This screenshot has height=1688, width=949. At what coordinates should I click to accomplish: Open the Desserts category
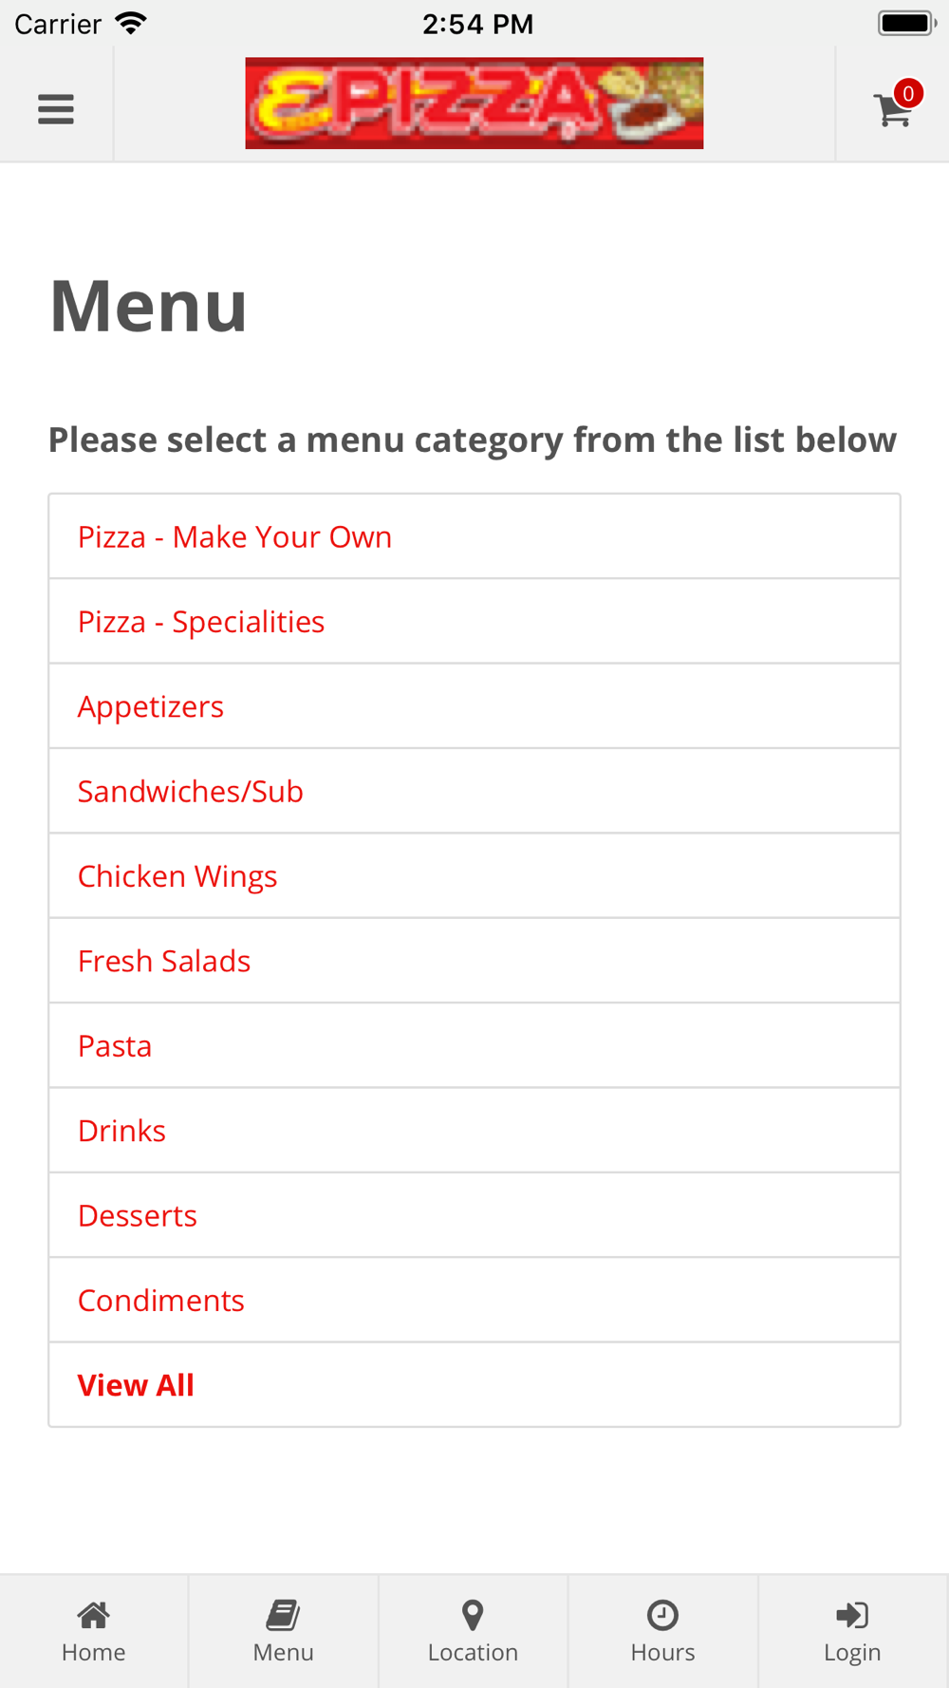tap(138, 1215)
